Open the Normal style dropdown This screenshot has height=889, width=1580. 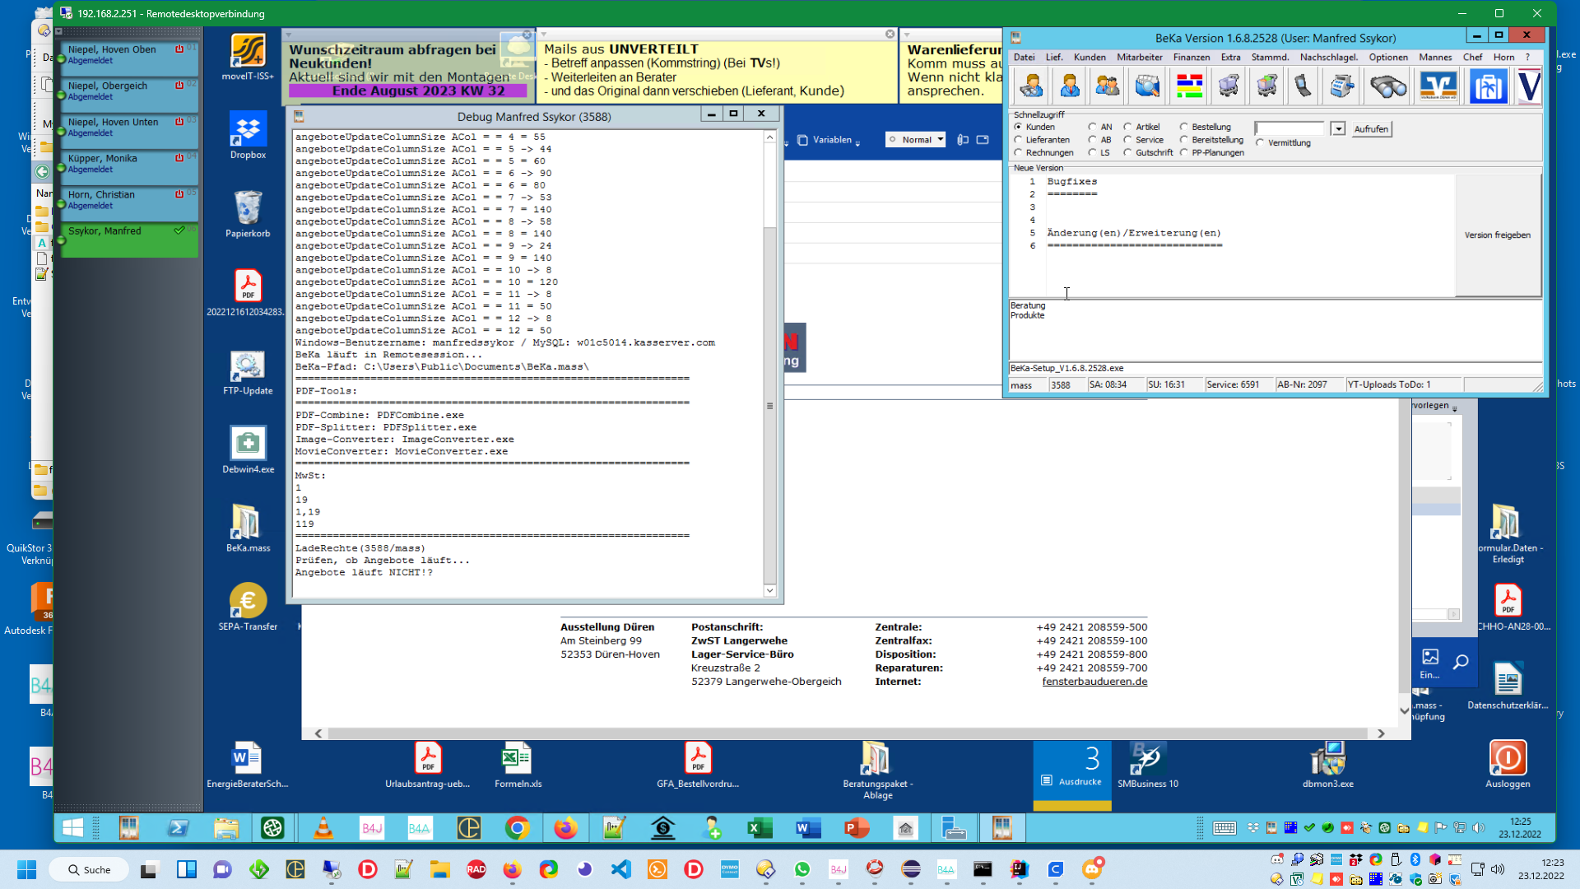[x=940, y=140]
